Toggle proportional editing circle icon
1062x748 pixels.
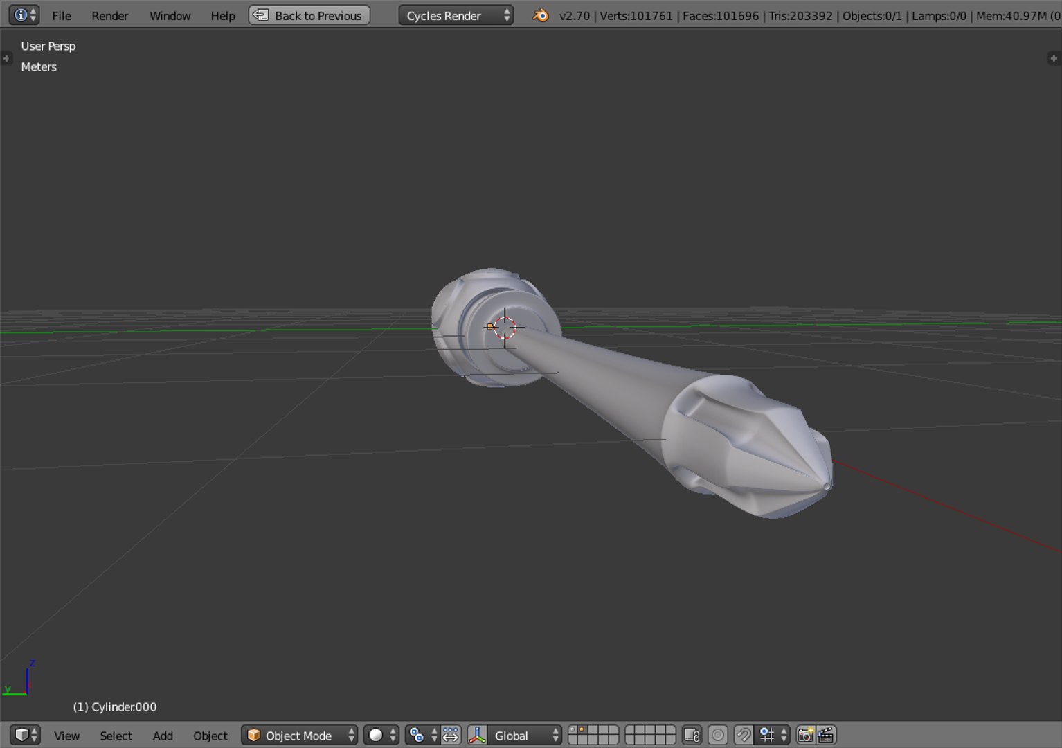pyautogui.click(x=718, y=735)
